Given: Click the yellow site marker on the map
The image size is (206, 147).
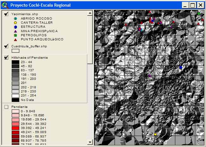Looking at the screenshot, I should (155, 134).
